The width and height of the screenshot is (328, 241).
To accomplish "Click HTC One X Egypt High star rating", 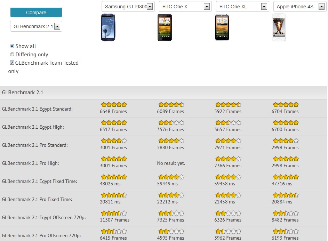I will pos(171,123).
